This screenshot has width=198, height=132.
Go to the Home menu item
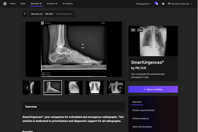[x=13, y=3]
